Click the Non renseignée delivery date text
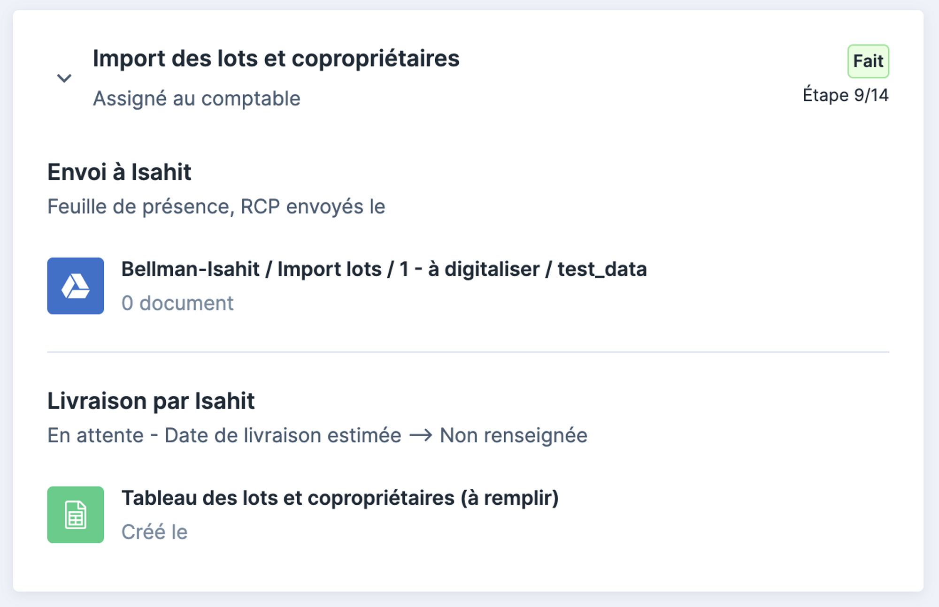The image size is (939, 607). pos(514,435)
